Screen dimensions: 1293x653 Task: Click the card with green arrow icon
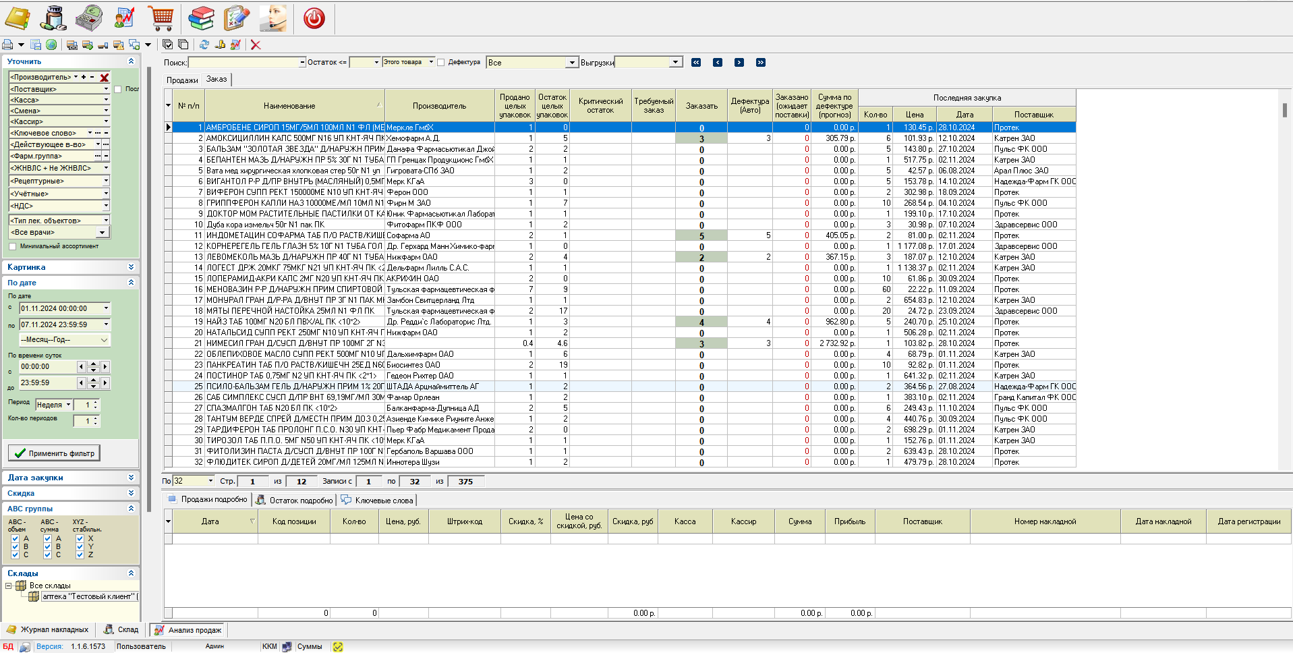click(88, 45)
